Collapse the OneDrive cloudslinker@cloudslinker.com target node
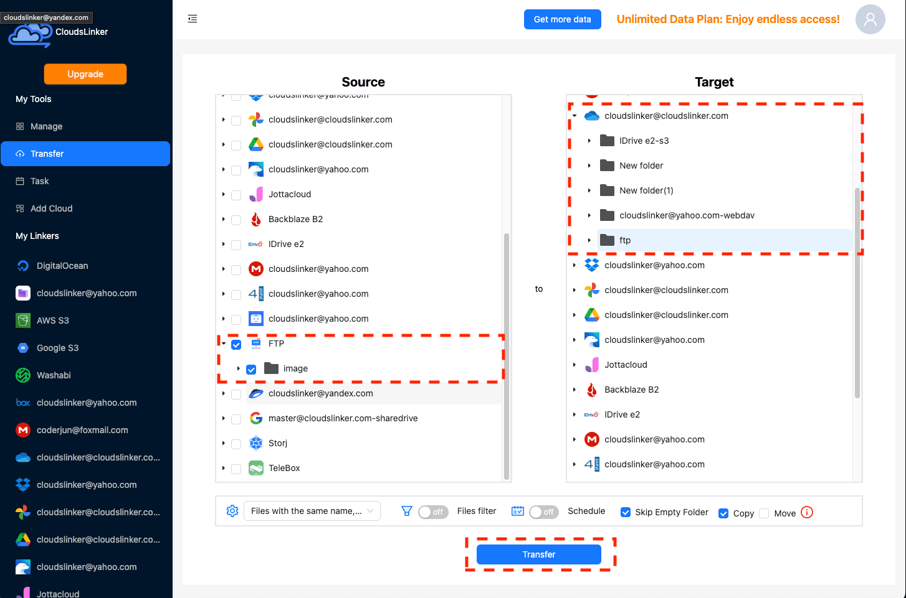 pos(575,116)
